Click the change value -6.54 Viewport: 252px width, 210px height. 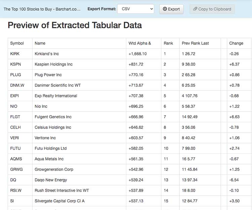coord(234,180)
